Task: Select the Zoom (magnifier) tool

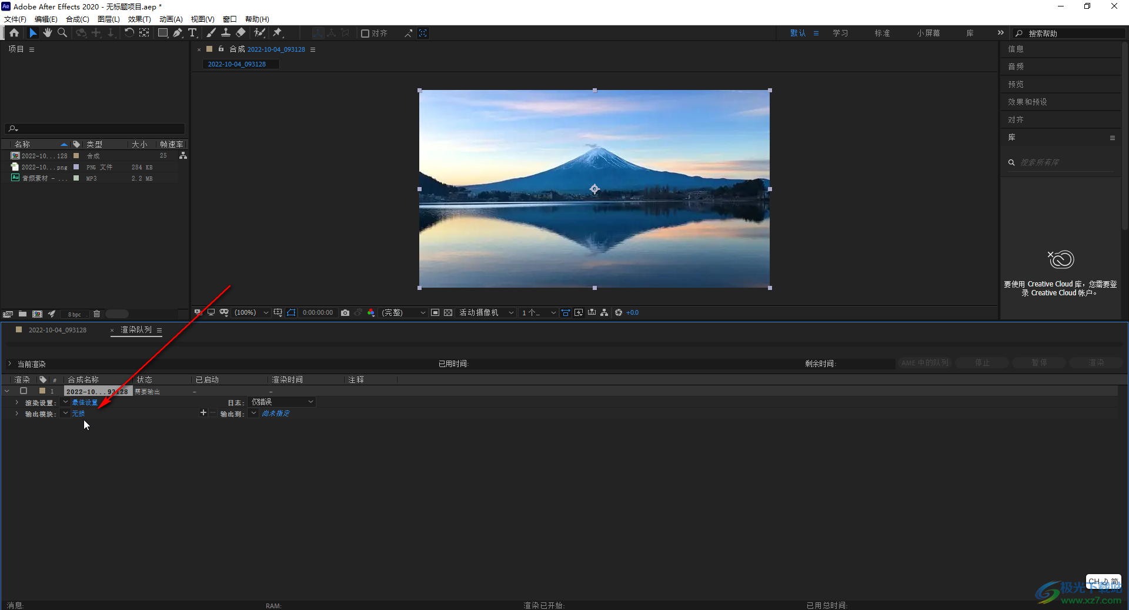Action: point(62,33)
